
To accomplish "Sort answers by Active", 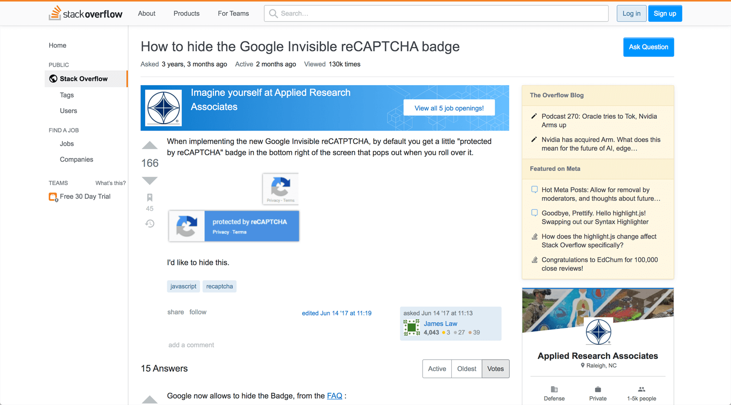I will click(437, 369).
